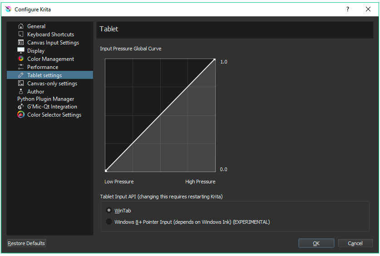The height and width of the screenshot is (256, 380).
Task: Click the Canvas-only settings icon
Action: click(21, 83)
